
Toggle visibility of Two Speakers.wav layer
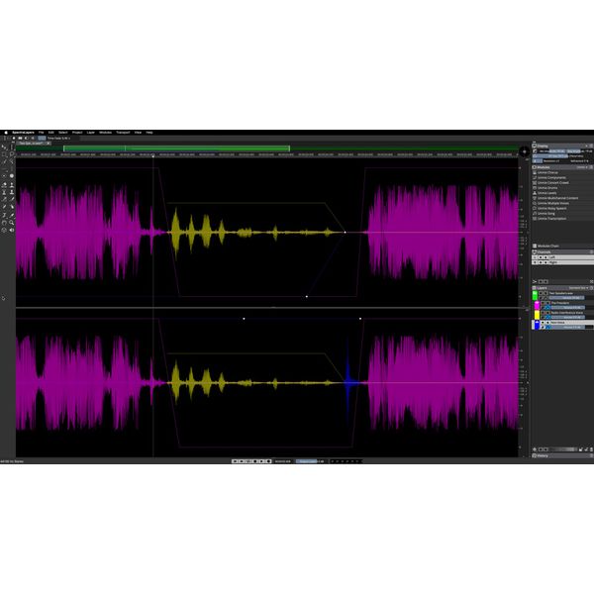(x=541, y=293)
